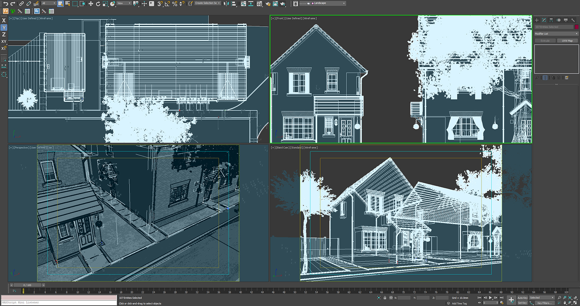
Task: Switch to the Motion panel tab
Action: pos(558,20)
